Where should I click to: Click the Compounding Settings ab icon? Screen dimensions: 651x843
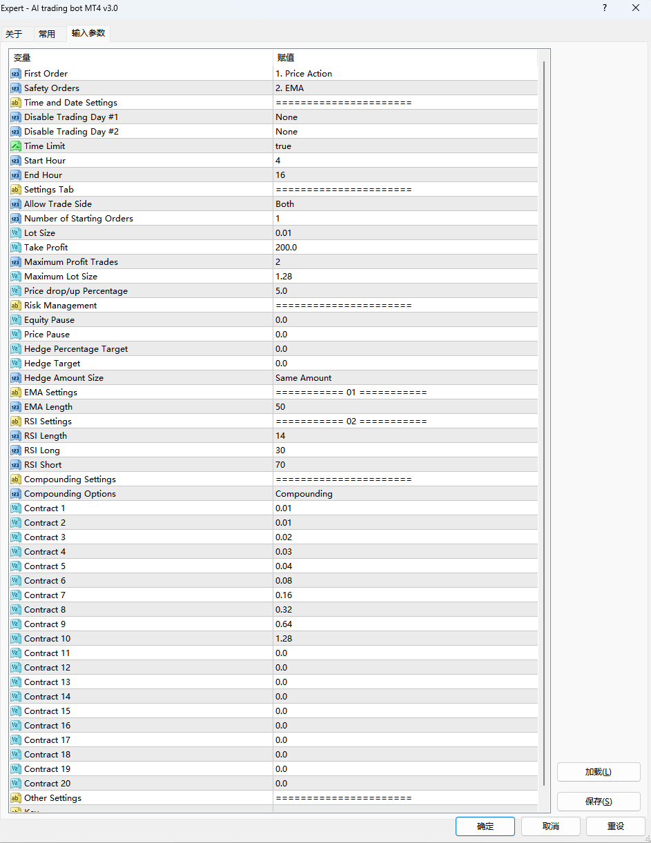pos(16,479)
